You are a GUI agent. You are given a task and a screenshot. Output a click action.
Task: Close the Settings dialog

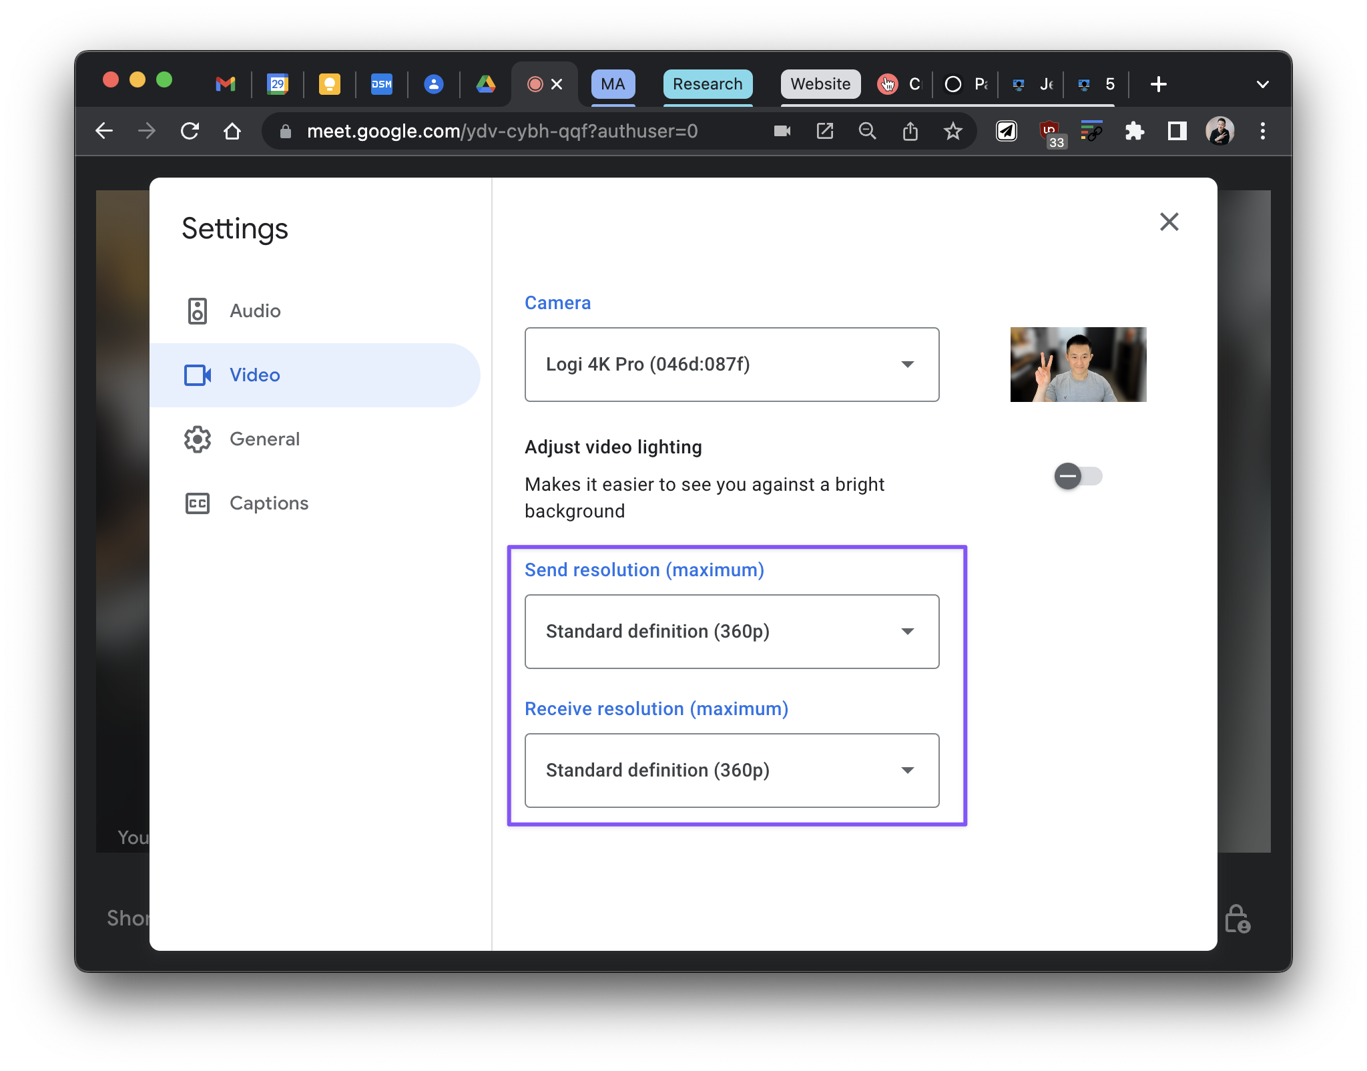tap(1169, 222)
